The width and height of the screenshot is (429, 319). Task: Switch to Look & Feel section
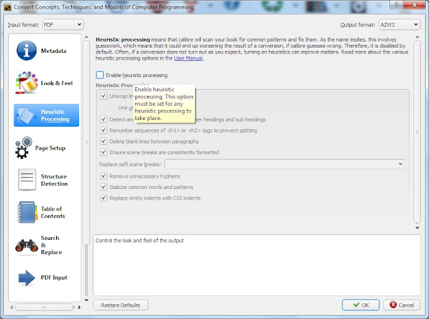(x=46, y=83)
